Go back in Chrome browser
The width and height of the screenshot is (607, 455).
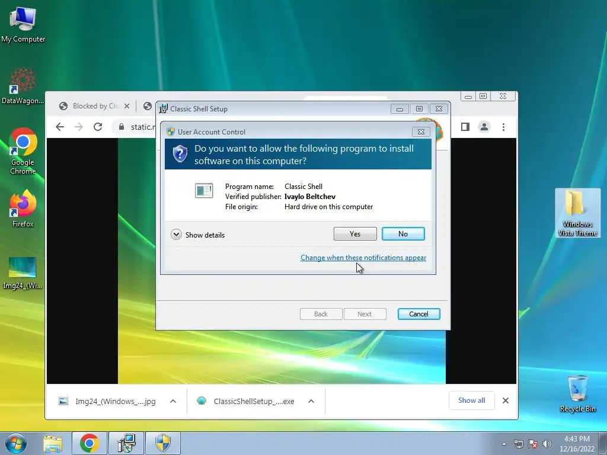60,127
